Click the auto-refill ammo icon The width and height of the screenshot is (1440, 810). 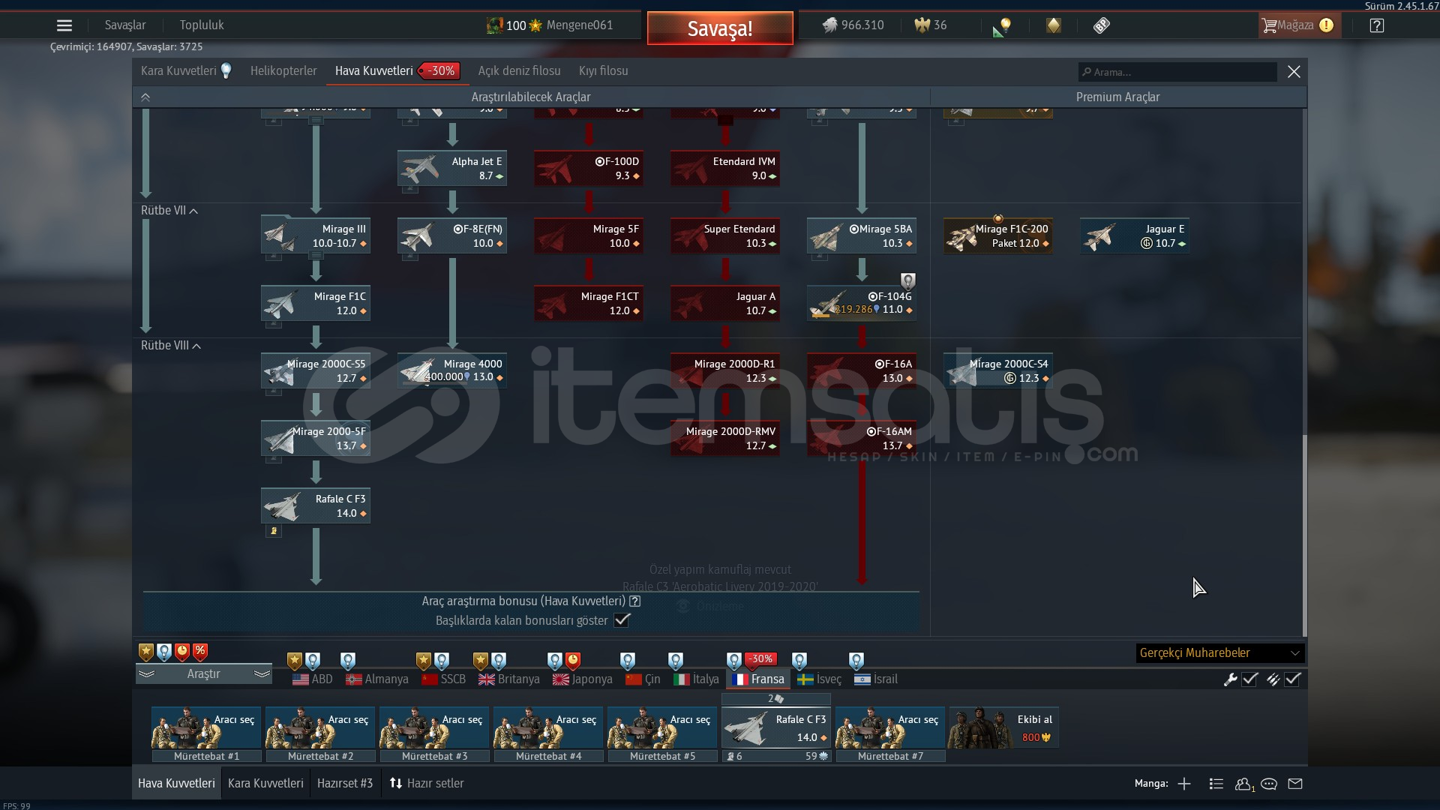(x=1273, y=679)
